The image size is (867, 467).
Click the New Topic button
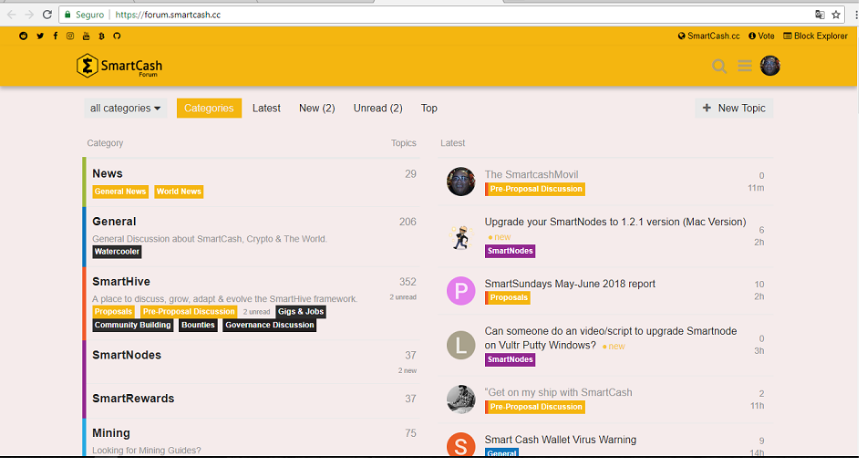point(734,108)
